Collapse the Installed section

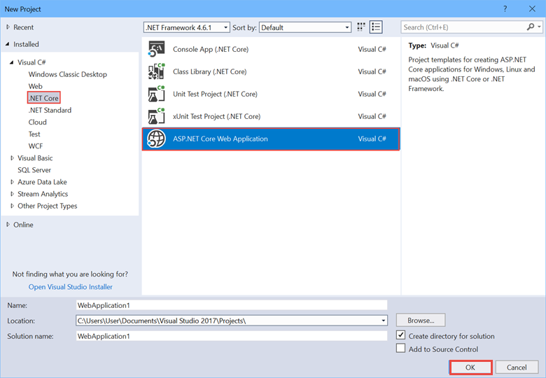click(7, 44)
